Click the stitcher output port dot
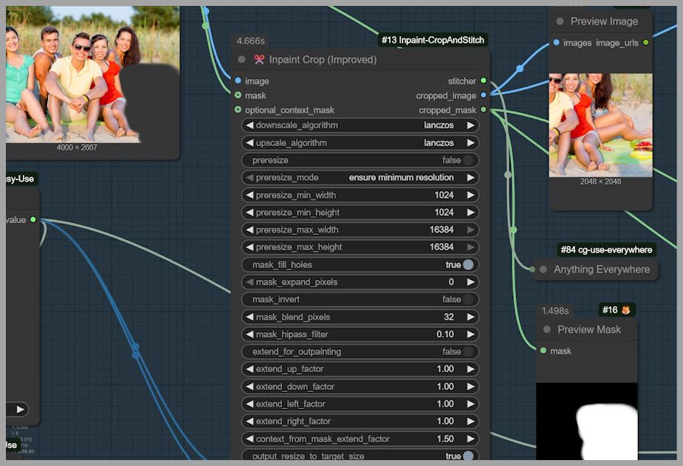Viewport: 683px width, 466px height. pos(484,81)
